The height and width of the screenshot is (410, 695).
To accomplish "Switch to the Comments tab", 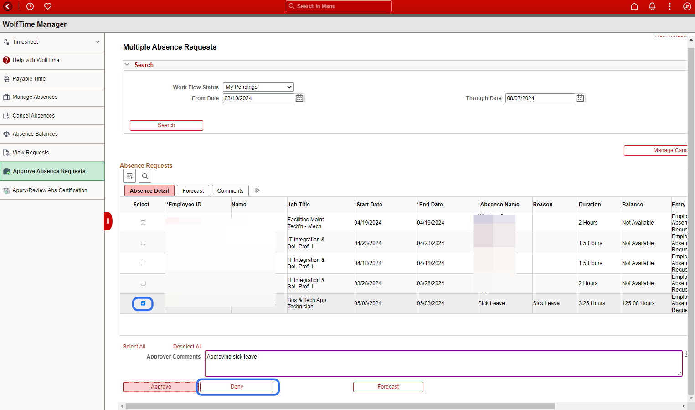I will point(230,190).
